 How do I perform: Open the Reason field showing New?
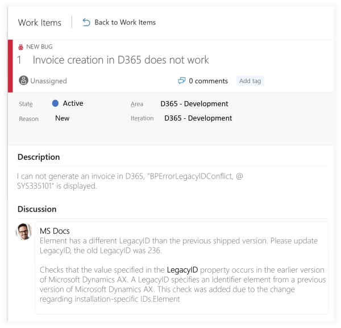click(x=62, y=118)
